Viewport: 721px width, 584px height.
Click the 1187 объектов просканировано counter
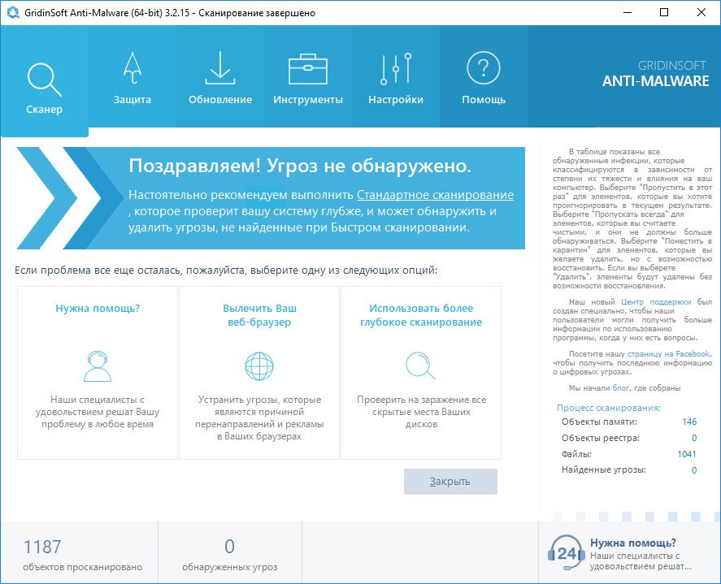pos(82,555)
